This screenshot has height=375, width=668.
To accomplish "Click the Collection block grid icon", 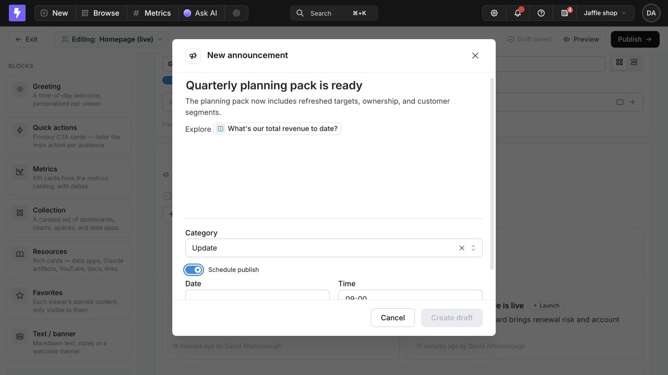I will pyautogui.click(x=20, y=213).
